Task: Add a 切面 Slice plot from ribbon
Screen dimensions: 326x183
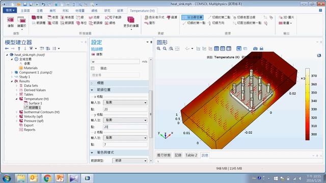Action: 53,23
